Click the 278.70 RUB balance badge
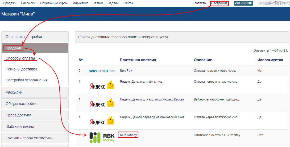Image resolution: width=290 pixels, height=147 pixels. click(x=243, y=3)
